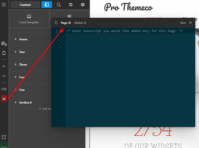The image size is (199, 148).
Task: Open the add elements cube icon
Action: 4,44
